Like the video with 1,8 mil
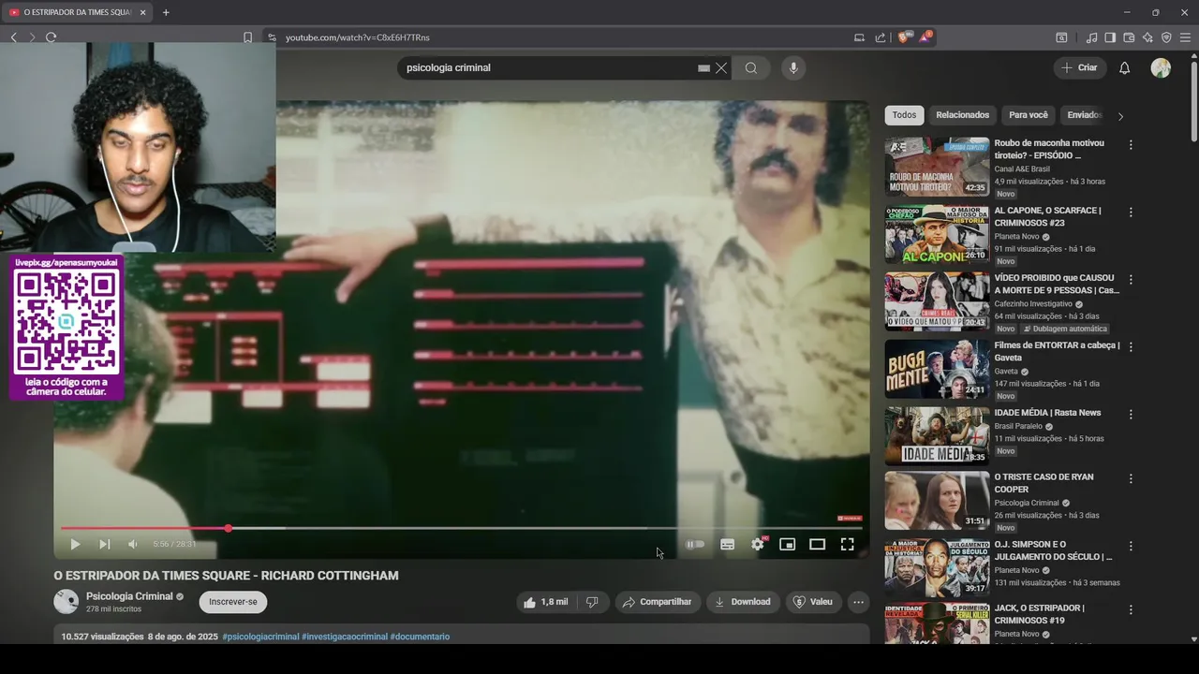Viewport: 1199px width, 674px height. [x=545, y=602]
